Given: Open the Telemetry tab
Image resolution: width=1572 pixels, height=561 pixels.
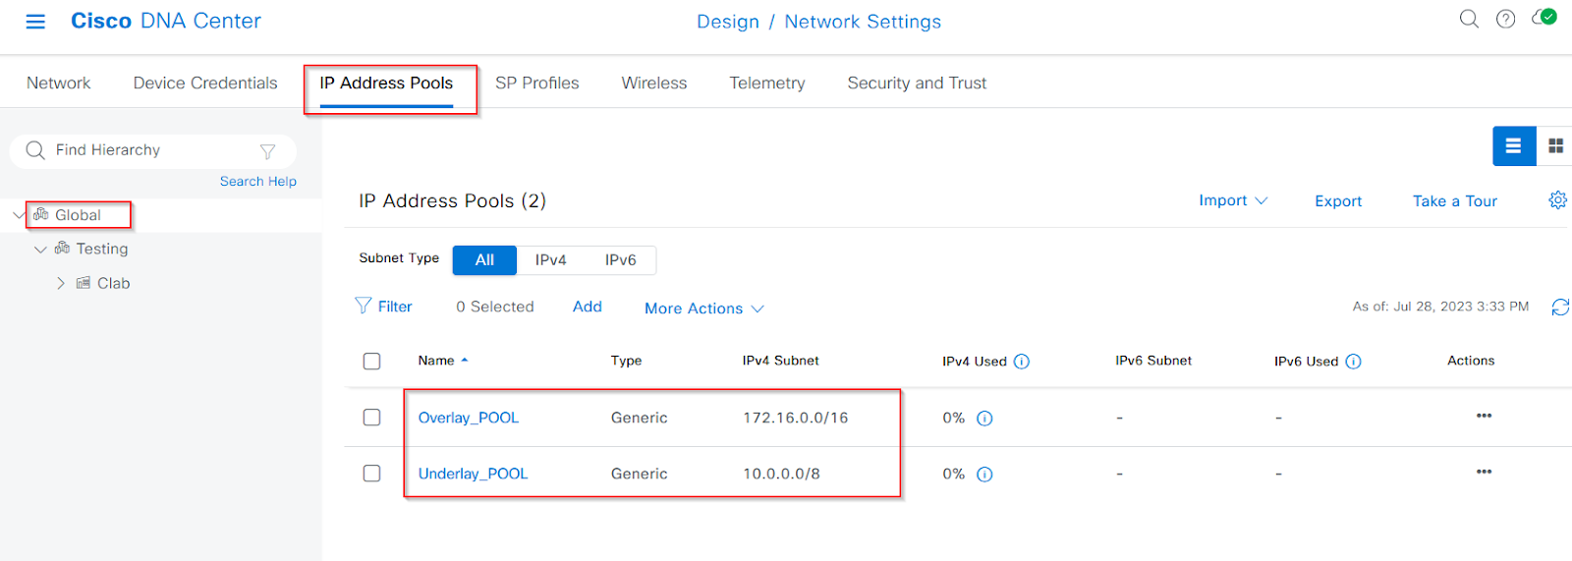Looking at the screenshot, I should [x=767, y=84].
